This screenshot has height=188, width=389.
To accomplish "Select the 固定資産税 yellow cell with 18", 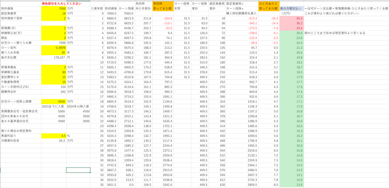I will click(54, 13).
